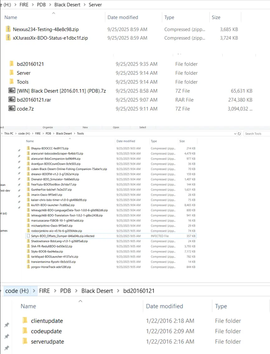Expand chevron after FIRE in bottom breadcrumb

(x=55, y=291)
